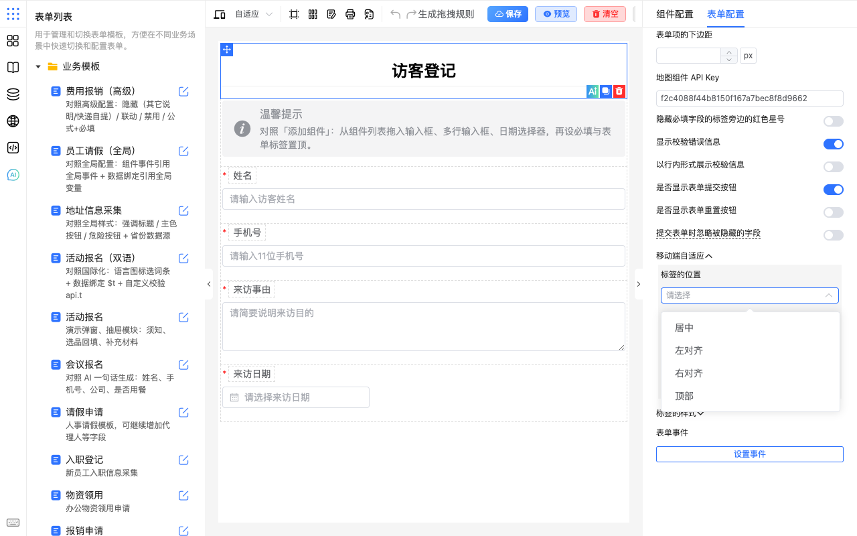Collapse the left form list panel arrow
Image resolution: width=857 pixels, height=536 pixels.
[x=208, y=284]
